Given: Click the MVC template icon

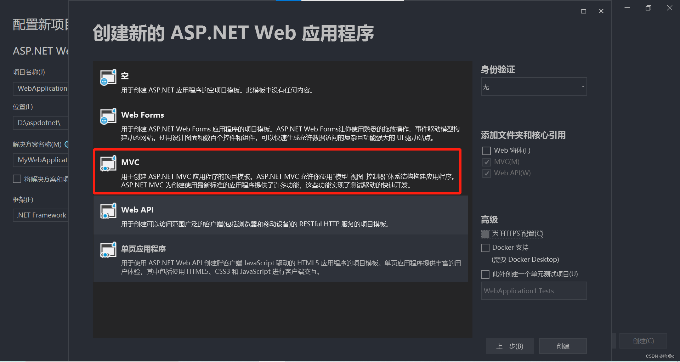Looking at the screenshot, I should 108,163.
